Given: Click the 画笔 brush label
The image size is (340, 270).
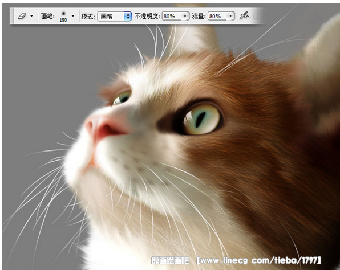Looking at the screenshot, I should (x=48, y=16).
